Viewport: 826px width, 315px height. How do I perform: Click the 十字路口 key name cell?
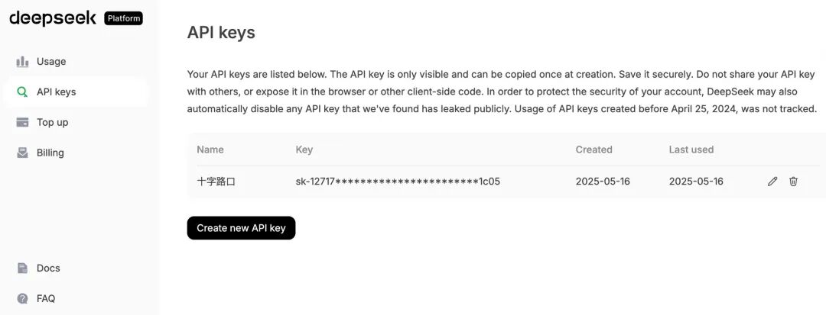(216, 182)
